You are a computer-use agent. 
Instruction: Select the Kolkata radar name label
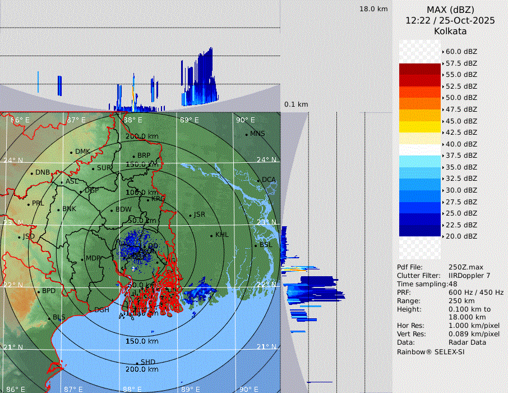coord(450,31)
